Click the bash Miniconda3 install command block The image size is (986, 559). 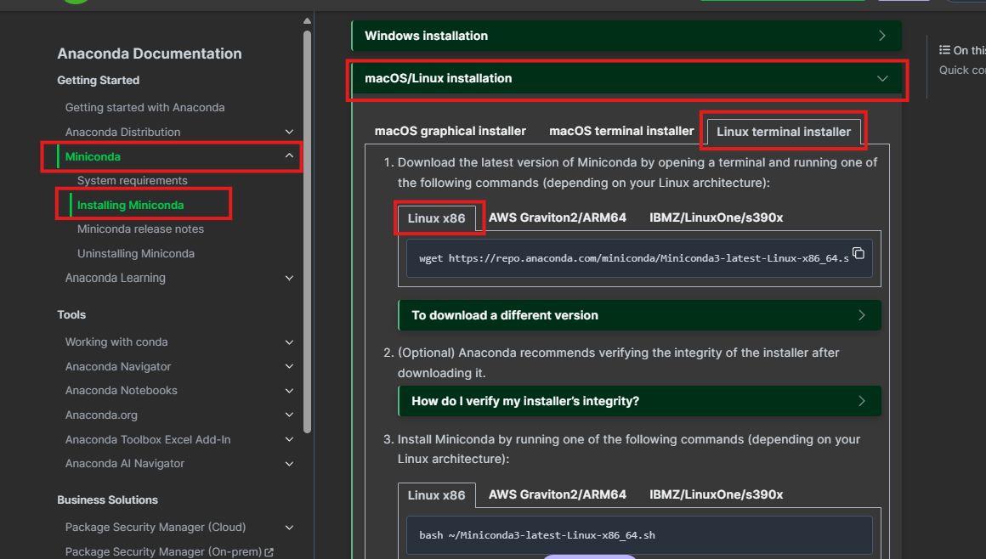tap(639, 535)
